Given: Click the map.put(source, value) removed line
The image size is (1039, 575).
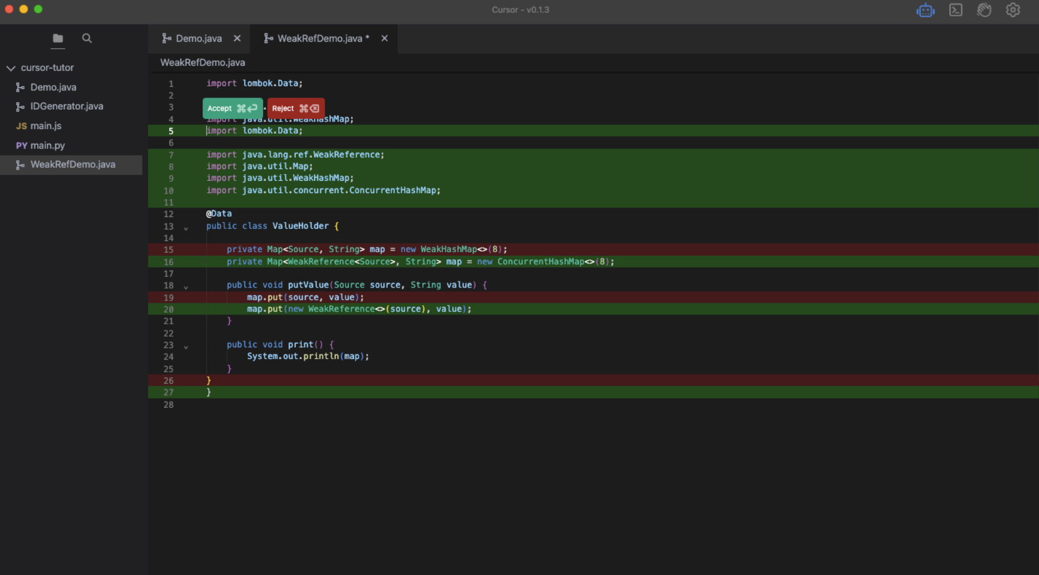Looking at the screenshot, I should tap(305, 297).
